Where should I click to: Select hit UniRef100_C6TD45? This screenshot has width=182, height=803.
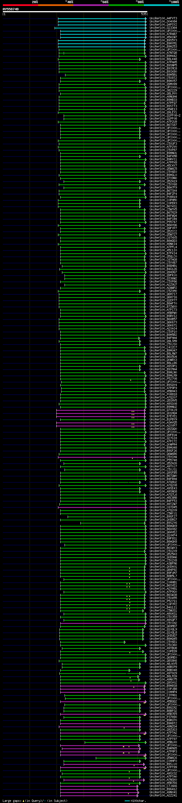coord(163,507)
